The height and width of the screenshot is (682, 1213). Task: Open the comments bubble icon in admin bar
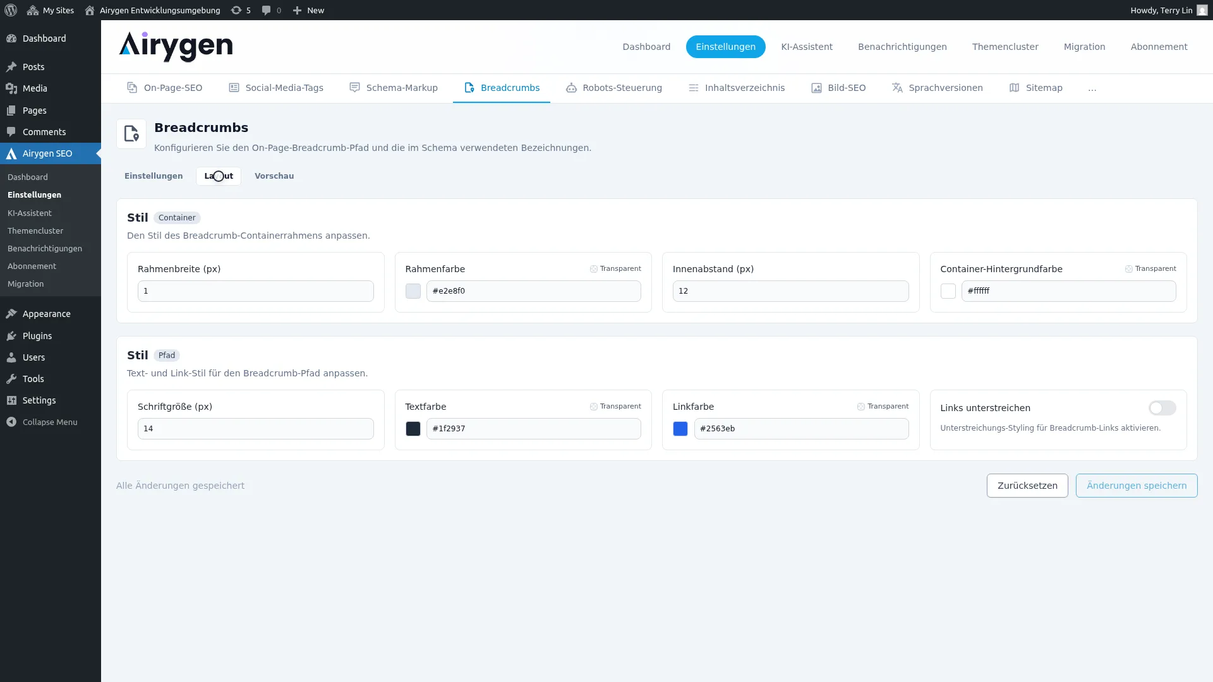click(272, 10)
